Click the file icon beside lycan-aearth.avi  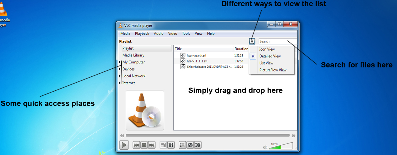[183, 55]
